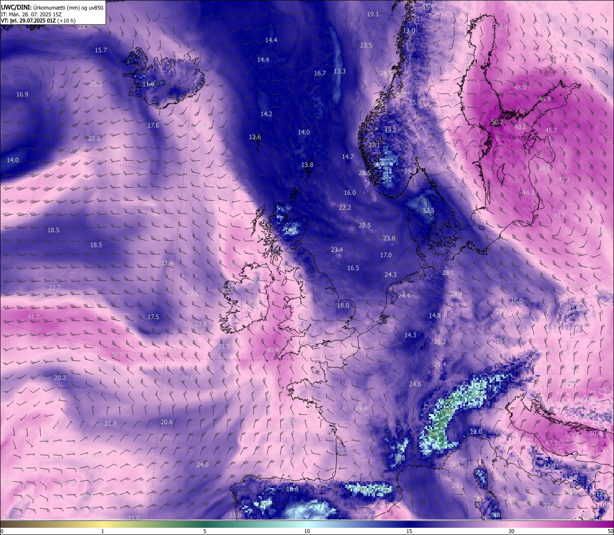Click the 10.8 value over Spain
This screenshot has width=614, height=535.
[292, 489]
